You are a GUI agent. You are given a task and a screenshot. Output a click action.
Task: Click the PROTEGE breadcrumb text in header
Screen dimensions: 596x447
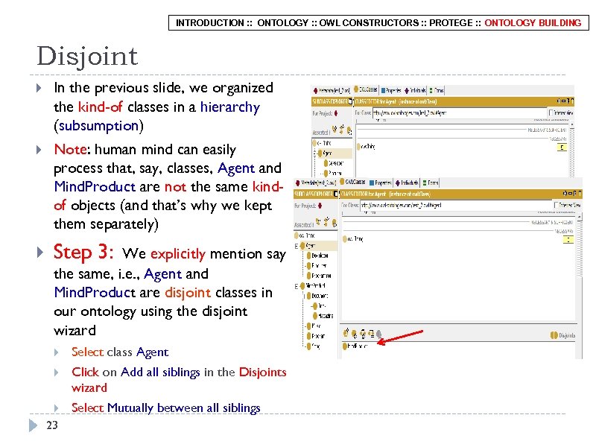click(x=451, y=23)
